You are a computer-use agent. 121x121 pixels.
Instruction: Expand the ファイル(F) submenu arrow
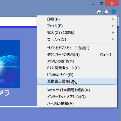tap(113, 26)
